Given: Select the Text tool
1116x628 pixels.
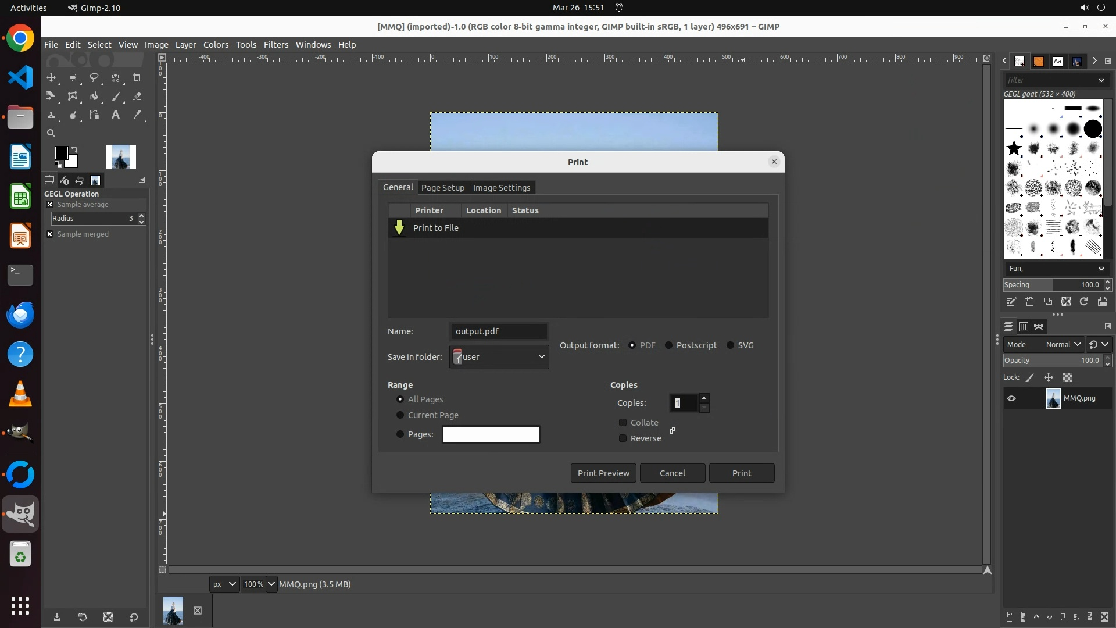Looking at the screenshot, I should tap(116, 115).
